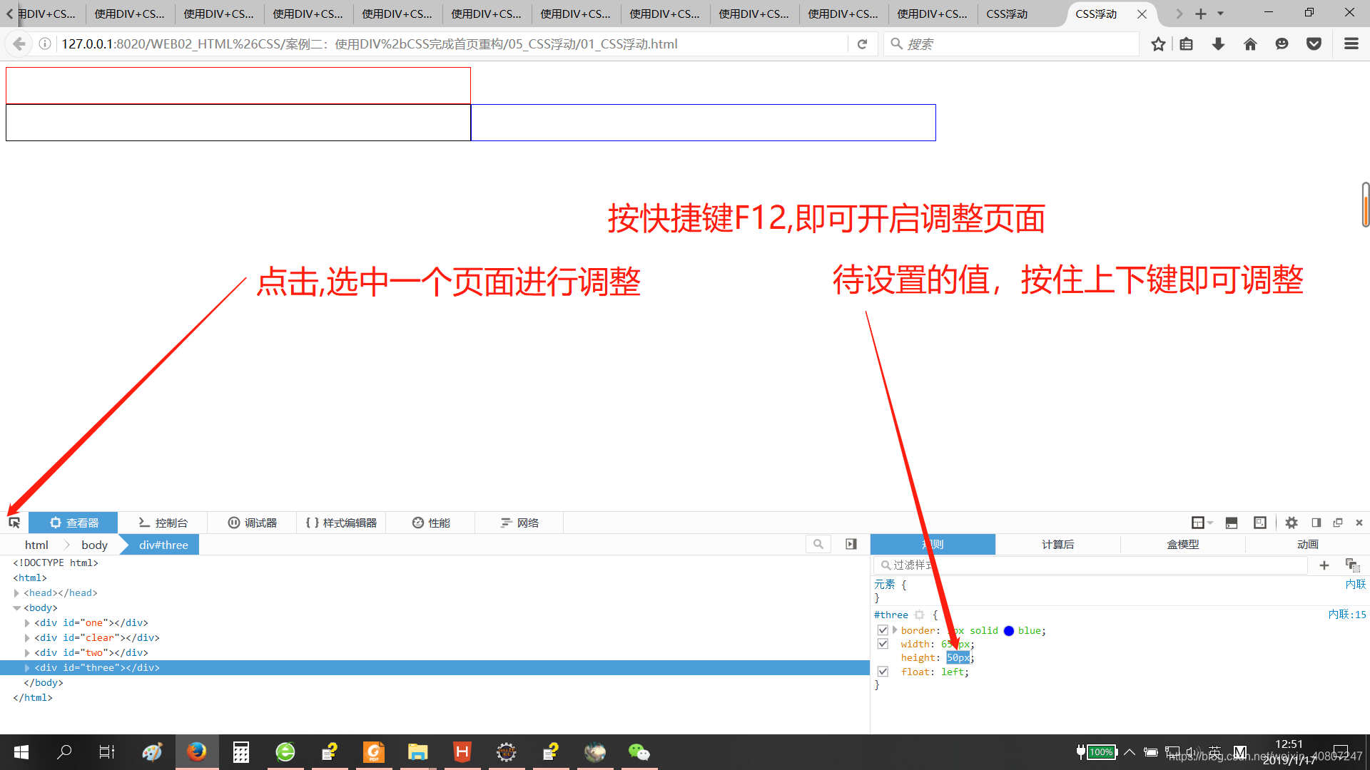Toggle responsive design mode icon
The height and width of the screenshot is (770, 1370).
pyautogui.click(x=1260, y=523)
